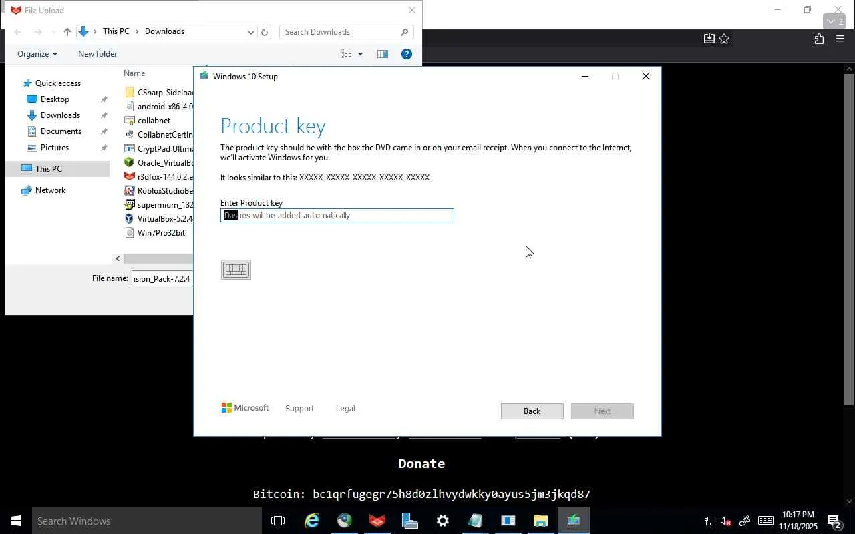
Task: Select the android-x86-4.0 file
Action: click(159, 107)
